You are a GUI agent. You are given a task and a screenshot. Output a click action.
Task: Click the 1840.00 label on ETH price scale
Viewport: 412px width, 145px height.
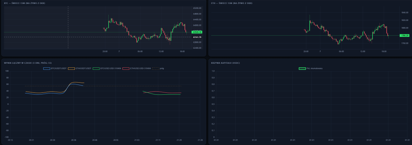(404, 13)
